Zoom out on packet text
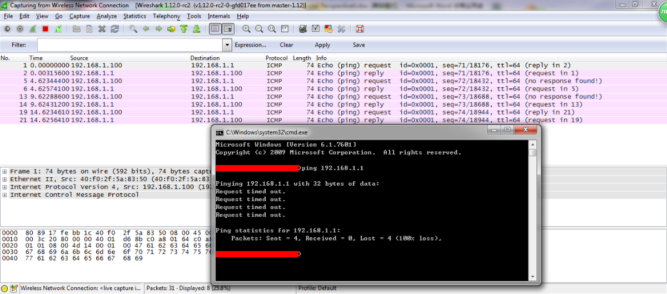Viewport: 667px width, 294px height. pos(259,28)
